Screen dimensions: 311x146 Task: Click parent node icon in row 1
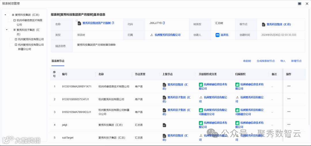[x=164, y=85]
